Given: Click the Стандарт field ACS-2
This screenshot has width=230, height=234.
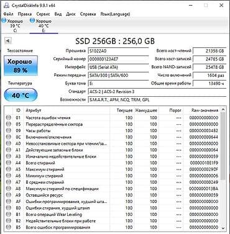Looking at the screenshot, I should (157, 91).
